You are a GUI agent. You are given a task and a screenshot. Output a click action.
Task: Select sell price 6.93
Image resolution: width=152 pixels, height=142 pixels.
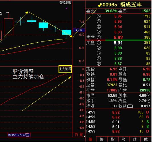118,32
